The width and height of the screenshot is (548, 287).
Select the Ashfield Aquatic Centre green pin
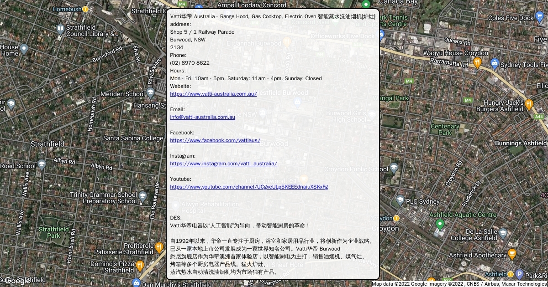(440, 224)
